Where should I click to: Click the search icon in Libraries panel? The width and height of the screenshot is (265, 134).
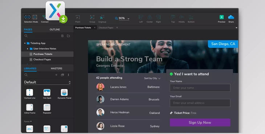point(26,75)
